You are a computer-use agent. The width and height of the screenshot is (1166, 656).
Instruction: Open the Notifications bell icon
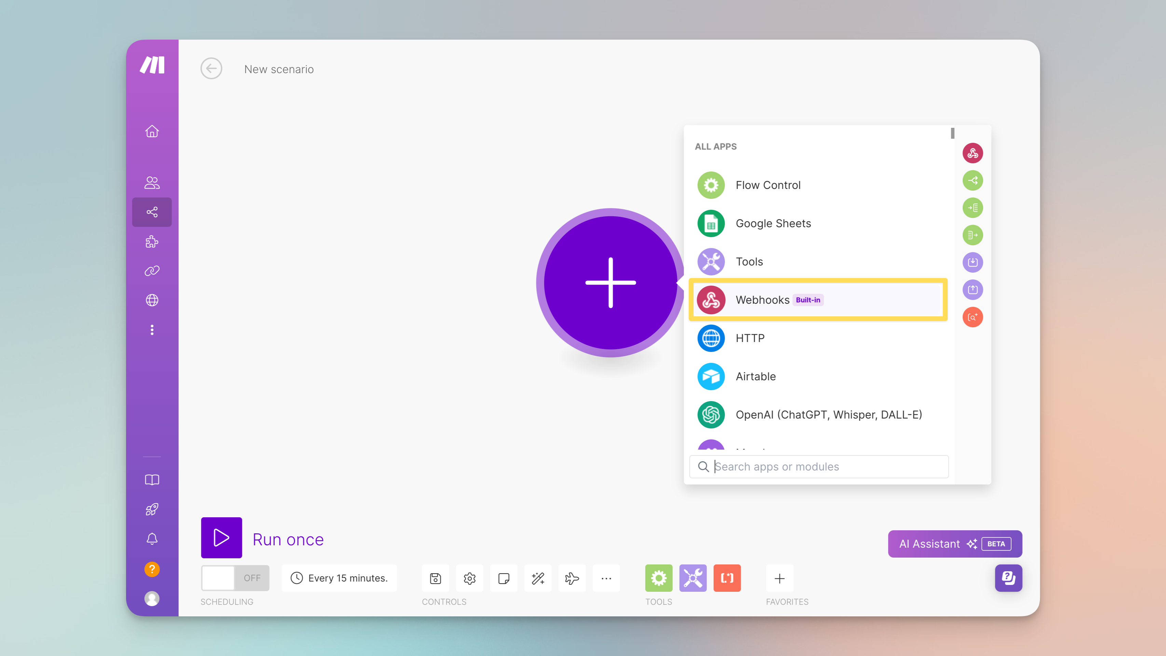[x=152, y=539]
